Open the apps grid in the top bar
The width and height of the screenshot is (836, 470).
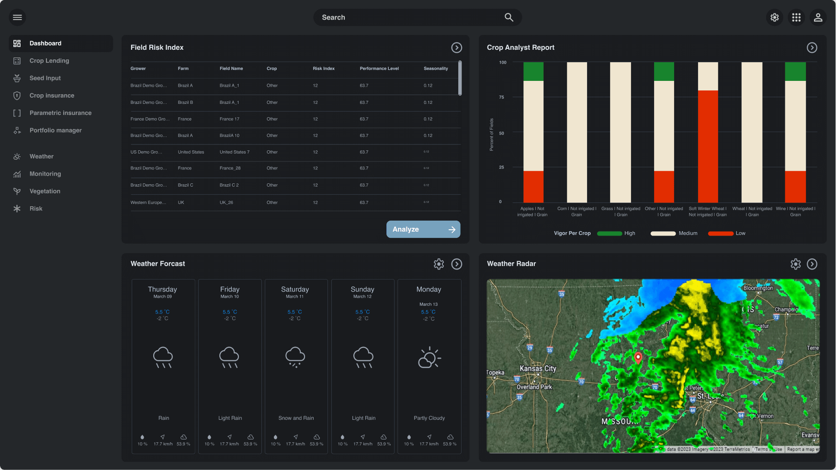pos(796,17)
